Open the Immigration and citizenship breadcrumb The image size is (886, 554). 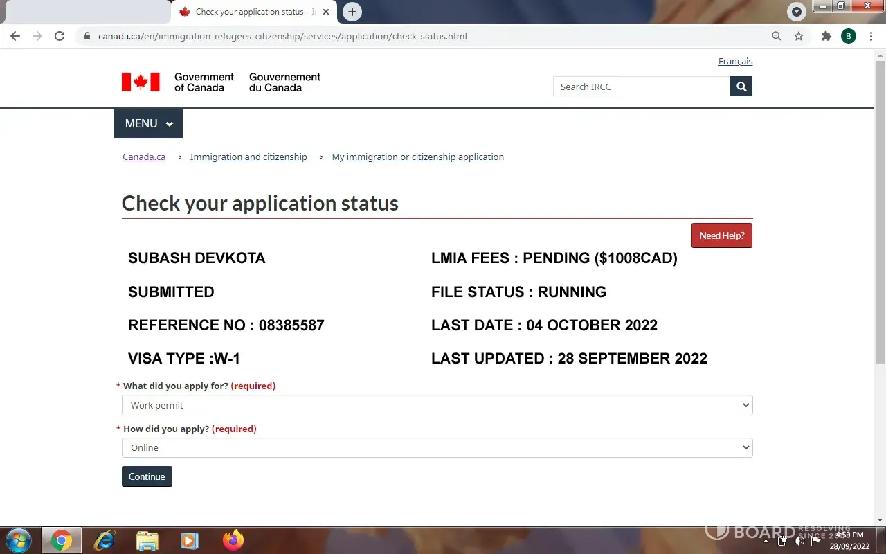pos(248,157)
